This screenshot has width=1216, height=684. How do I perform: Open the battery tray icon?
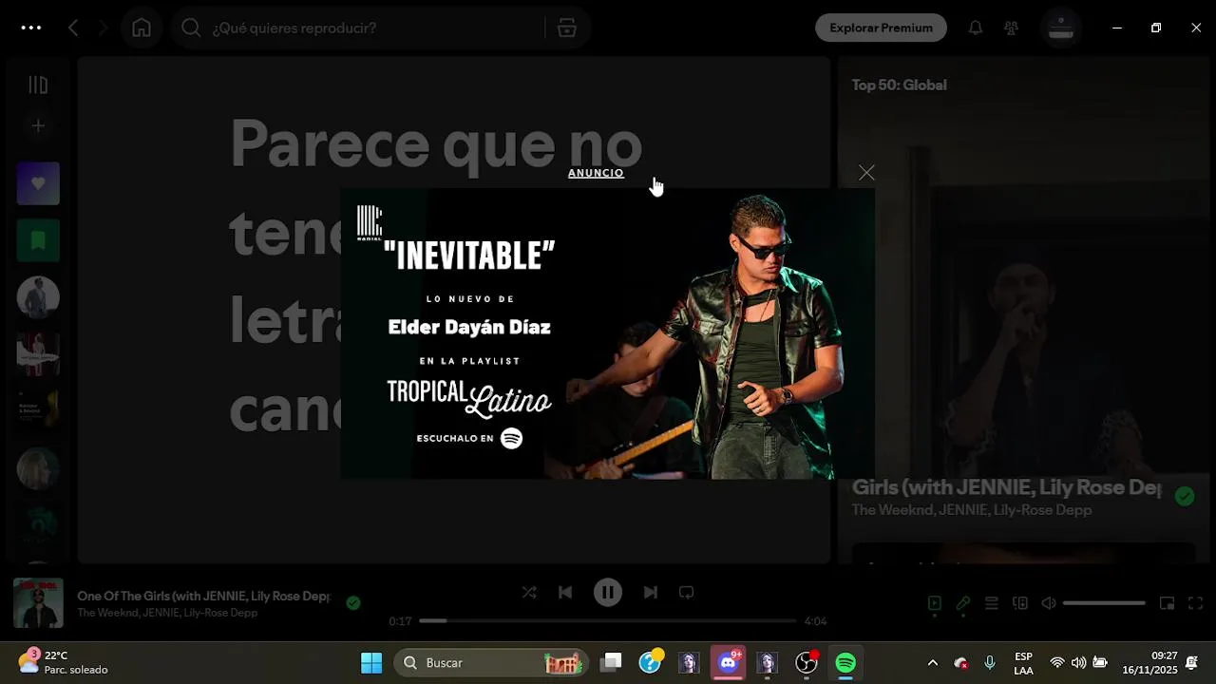pyautogui.click(x=1100, y=663)
